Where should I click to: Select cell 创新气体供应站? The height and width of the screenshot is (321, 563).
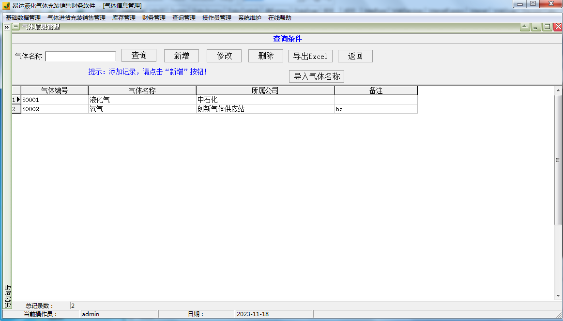coord(265,109)
